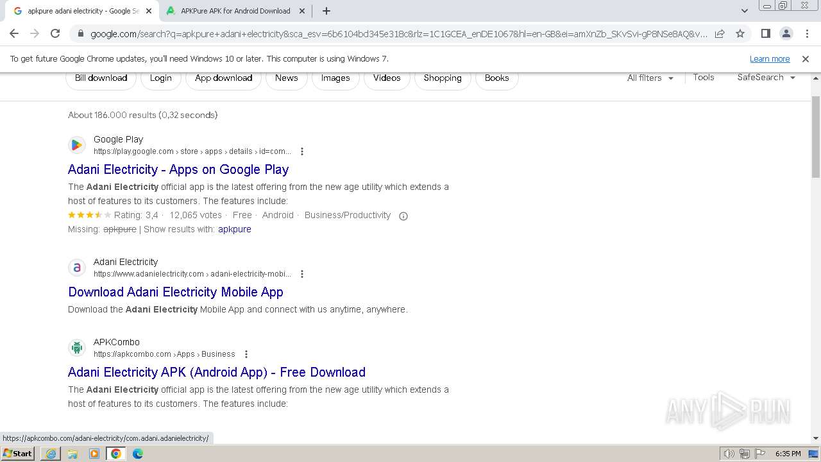
Task: Open the Learn more link
Action: pos(770,58)
